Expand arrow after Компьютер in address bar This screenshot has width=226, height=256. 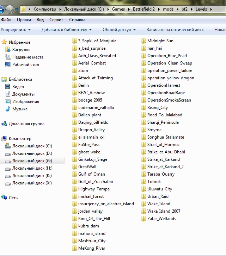(60, 9)
